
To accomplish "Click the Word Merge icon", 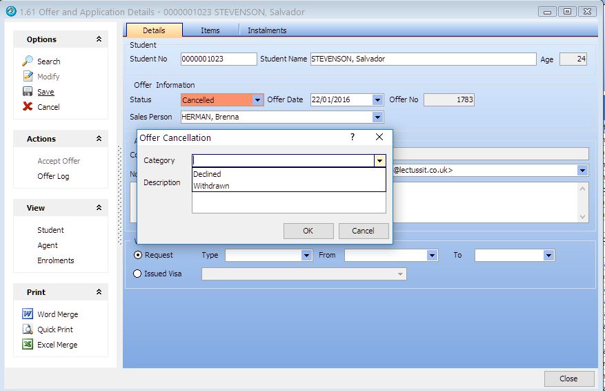I will [28, 314].
